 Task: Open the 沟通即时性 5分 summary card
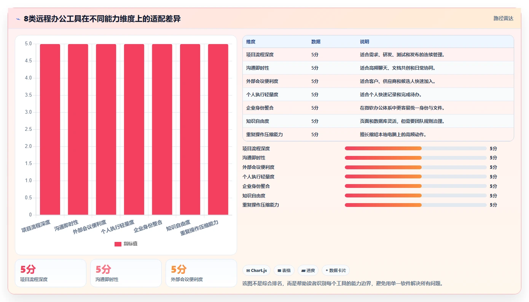click(126, 273)
